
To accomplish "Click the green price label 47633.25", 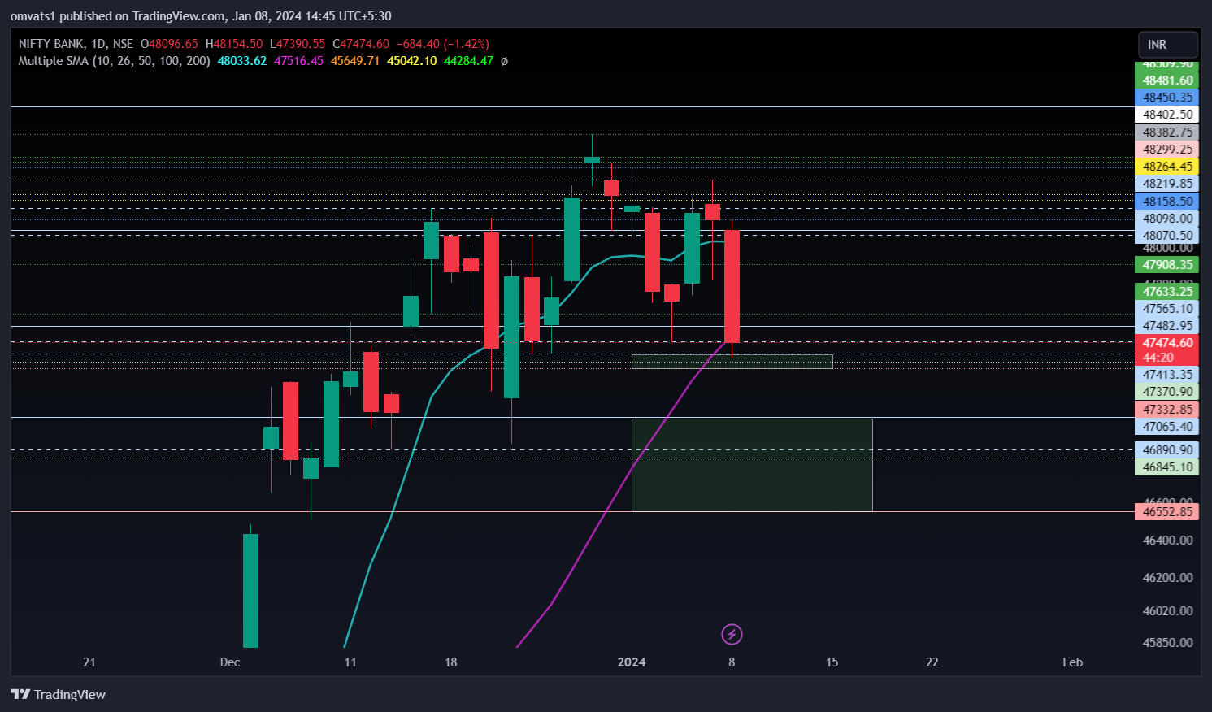I will tap(1167, 292).
